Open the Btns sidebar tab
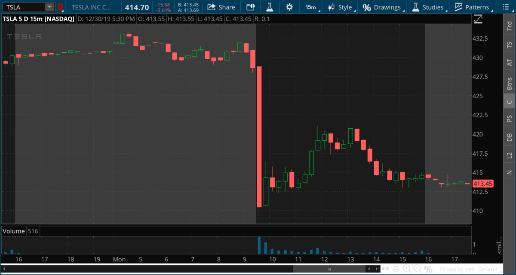 click(x=510, y=83)
